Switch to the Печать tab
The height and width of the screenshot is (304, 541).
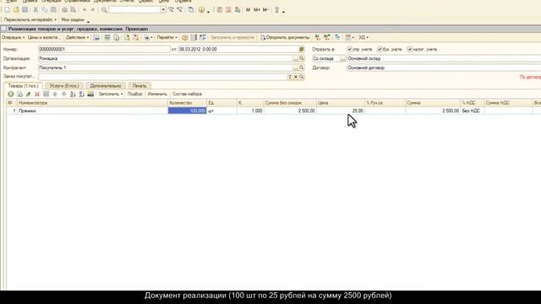[139, 85]
